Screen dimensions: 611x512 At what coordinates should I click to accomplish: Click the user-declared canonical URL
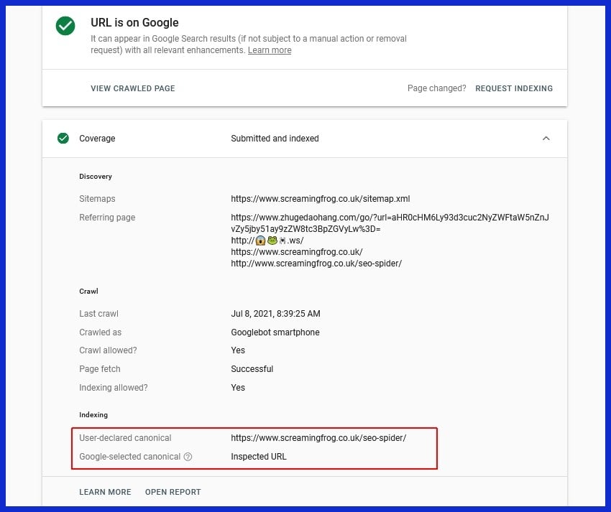[318, 437]
